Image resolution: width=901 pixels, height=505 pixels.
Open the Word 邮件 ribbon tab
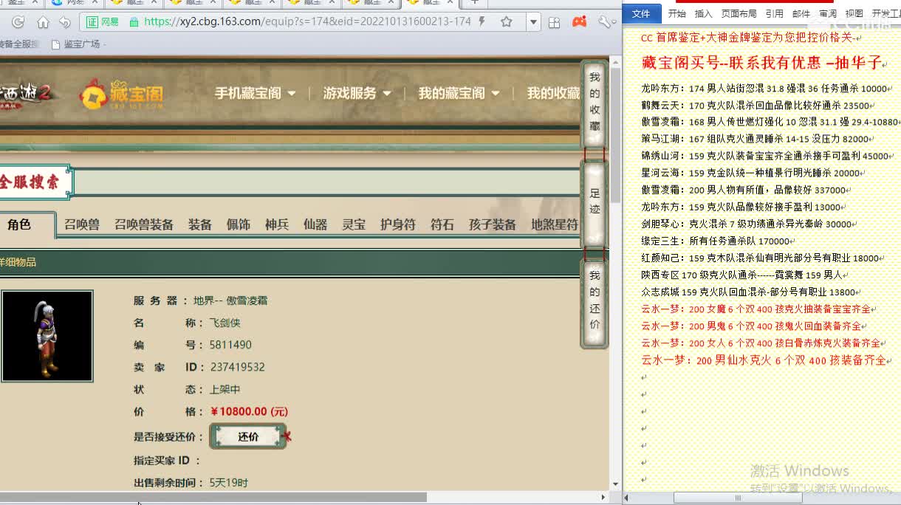click(801, 13)
